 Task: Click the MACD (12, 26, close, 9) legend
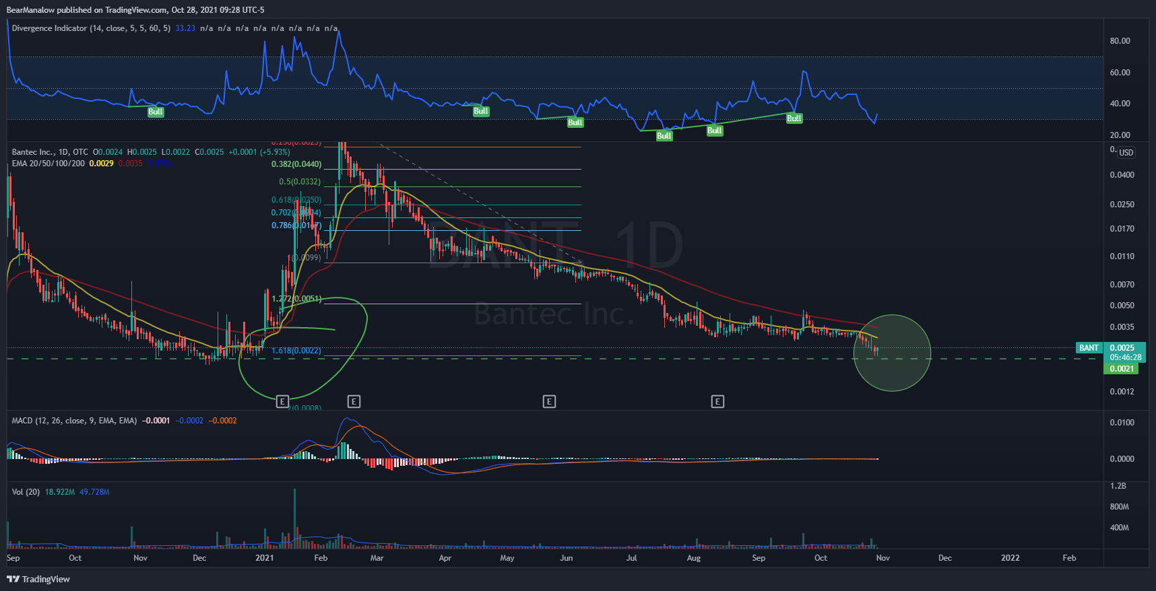point(74,421)
